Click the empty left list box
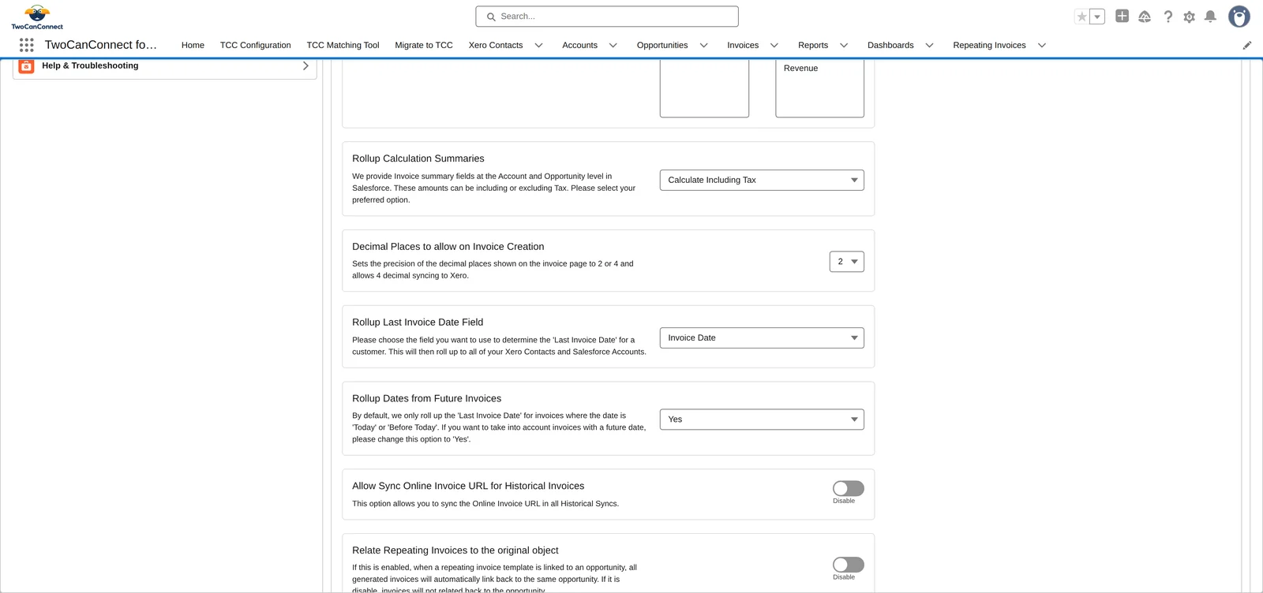Screen dimensions: 1263x593 (x=704, y=87)
